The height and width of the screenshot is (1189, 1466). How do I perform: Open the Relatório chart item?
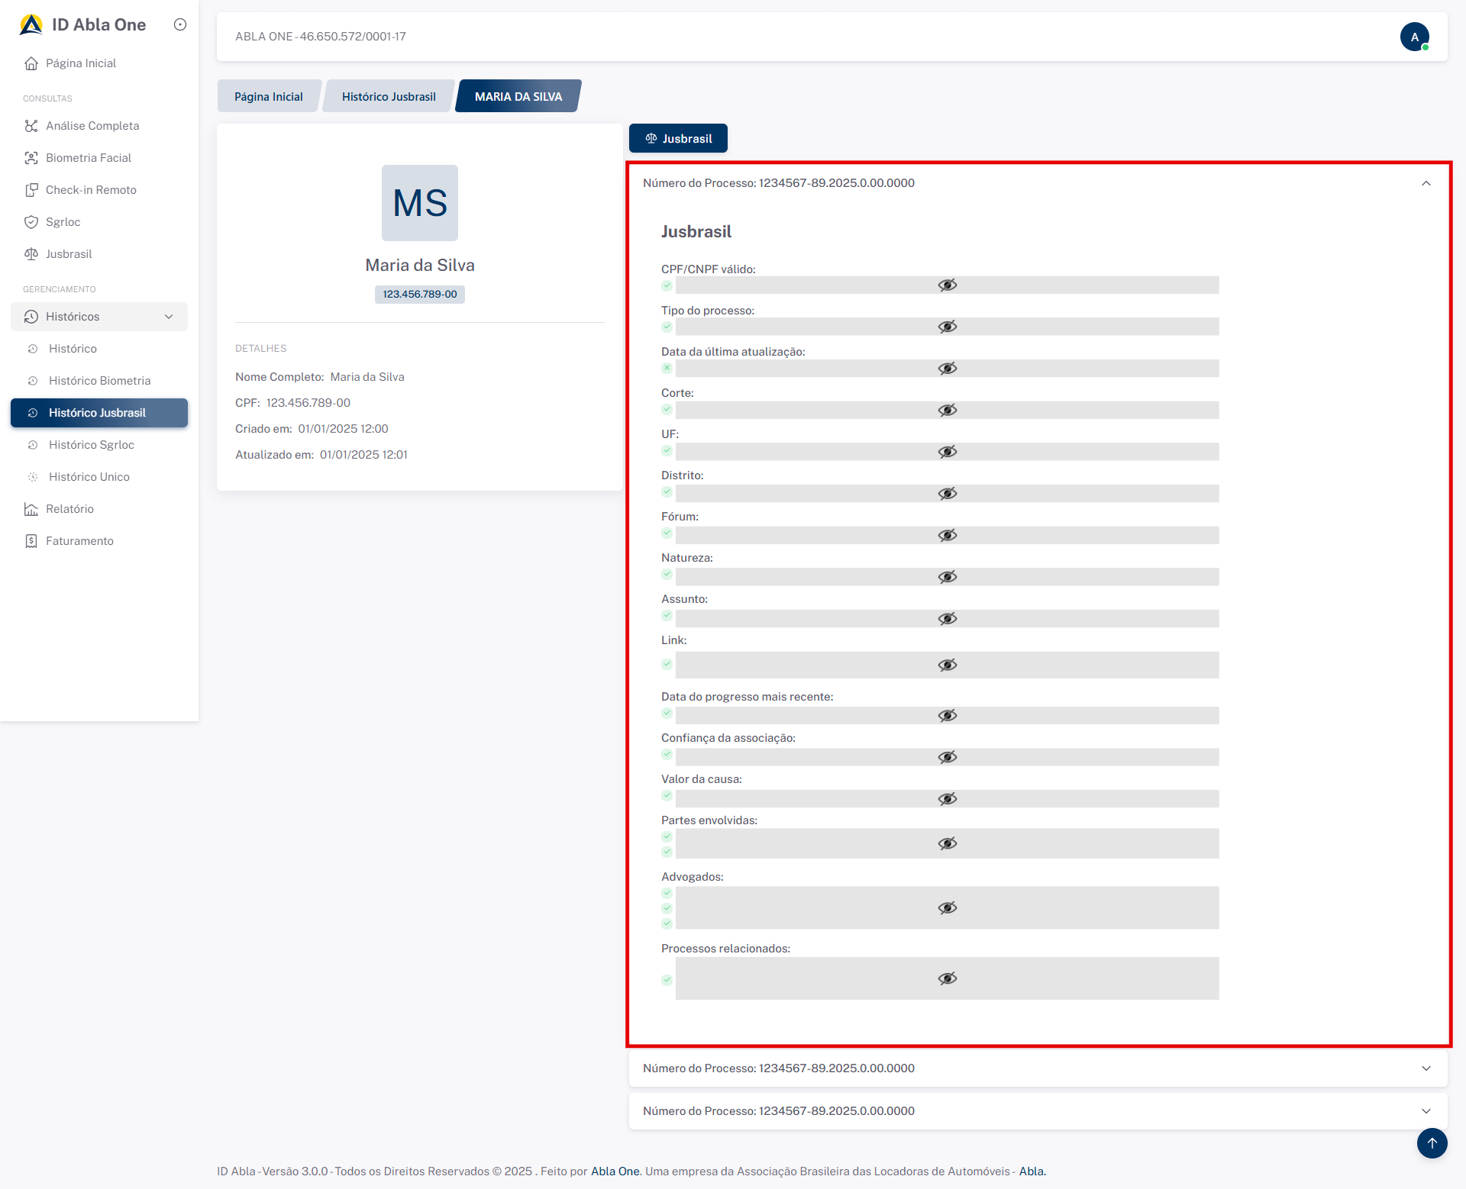pos(69,509)
